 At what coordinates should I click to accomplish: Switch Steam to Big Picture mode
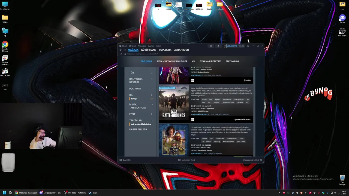click(x=248, y=46)
